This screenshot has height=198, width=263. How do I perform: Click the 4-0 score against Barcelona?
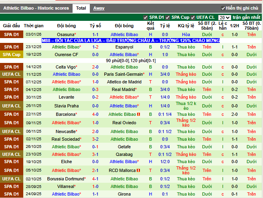pyautogui.click(x=95, y=114)
